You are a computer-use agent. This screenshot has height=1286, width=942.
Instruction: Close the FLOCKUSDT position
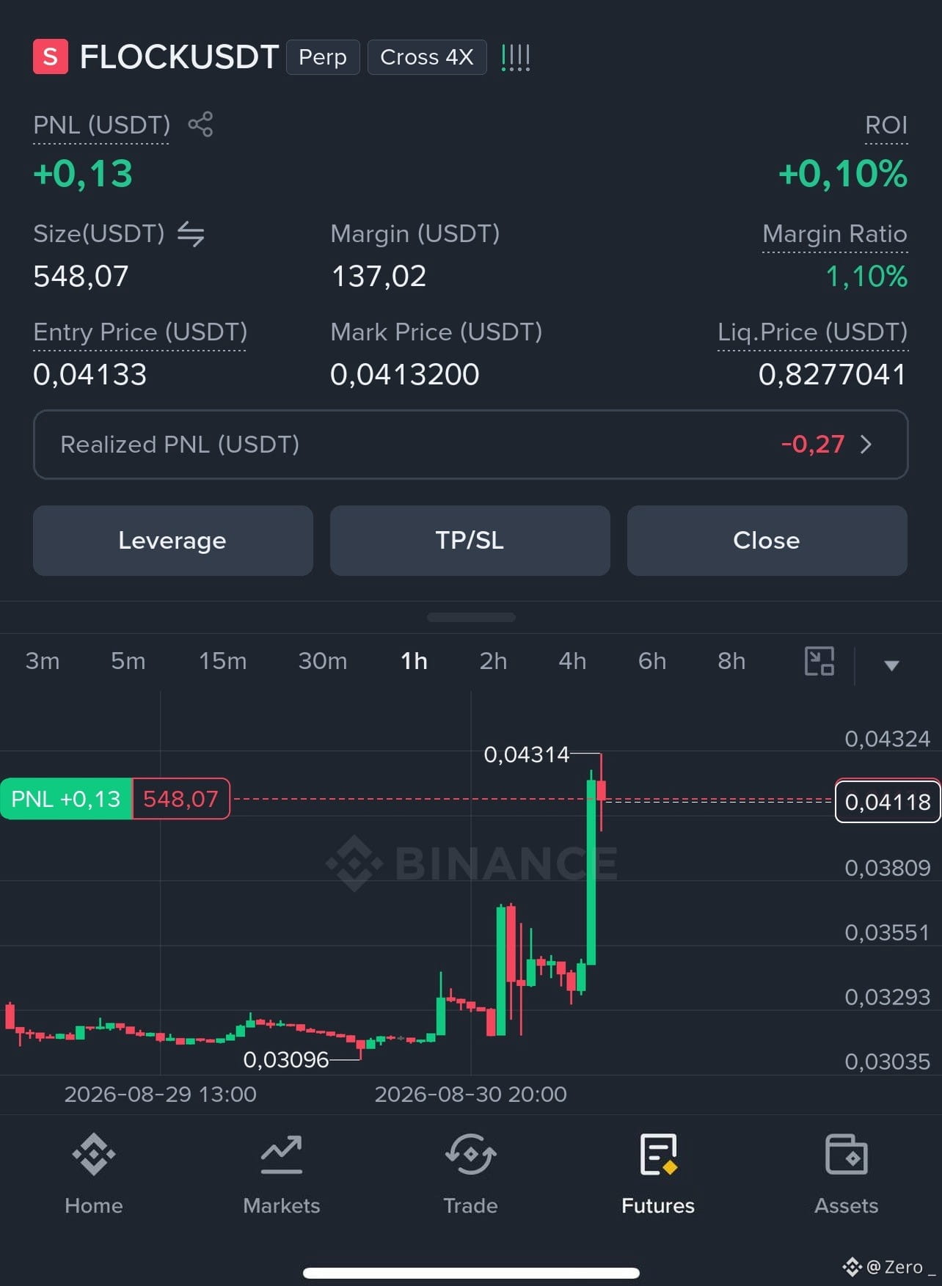coord(767,541)
